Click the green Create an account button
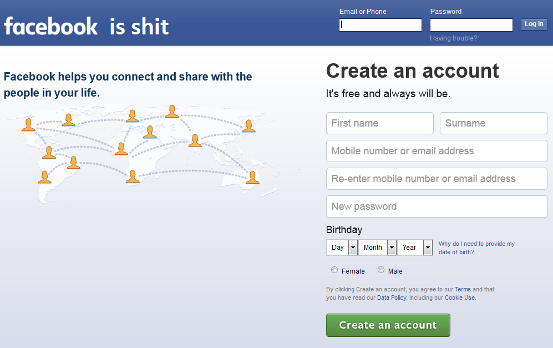This screenshot has width=553, height=348. (388, 325)
